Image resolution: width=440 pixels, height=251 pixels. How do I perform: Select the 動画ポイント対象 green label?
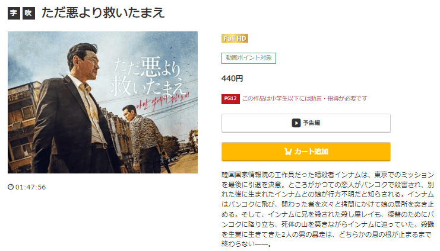249,58
